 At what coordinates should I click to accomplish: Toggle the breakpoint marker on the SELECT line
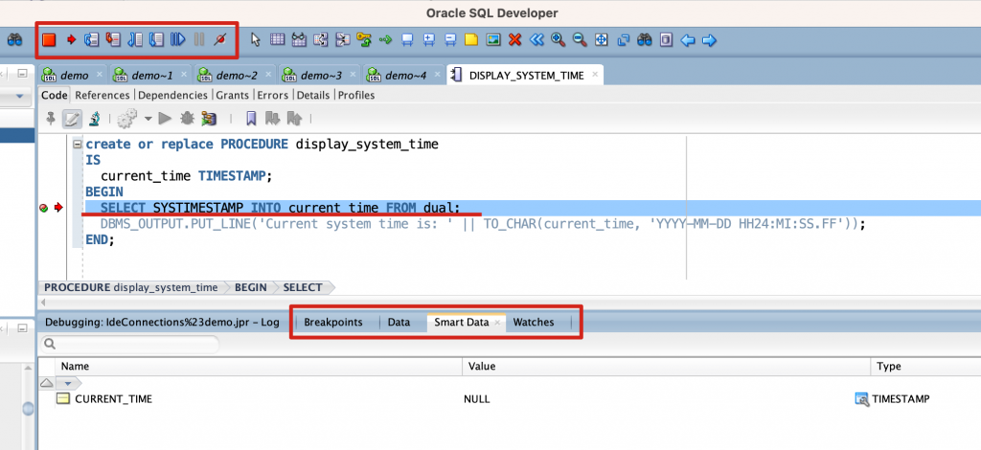(x=43, y=208)
